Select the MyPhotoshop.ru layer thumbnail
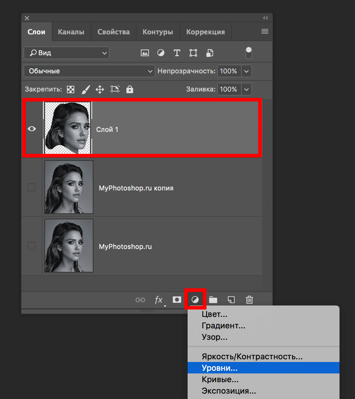The image size is (355, 399). pyautogui.click(x=69, y=246)
